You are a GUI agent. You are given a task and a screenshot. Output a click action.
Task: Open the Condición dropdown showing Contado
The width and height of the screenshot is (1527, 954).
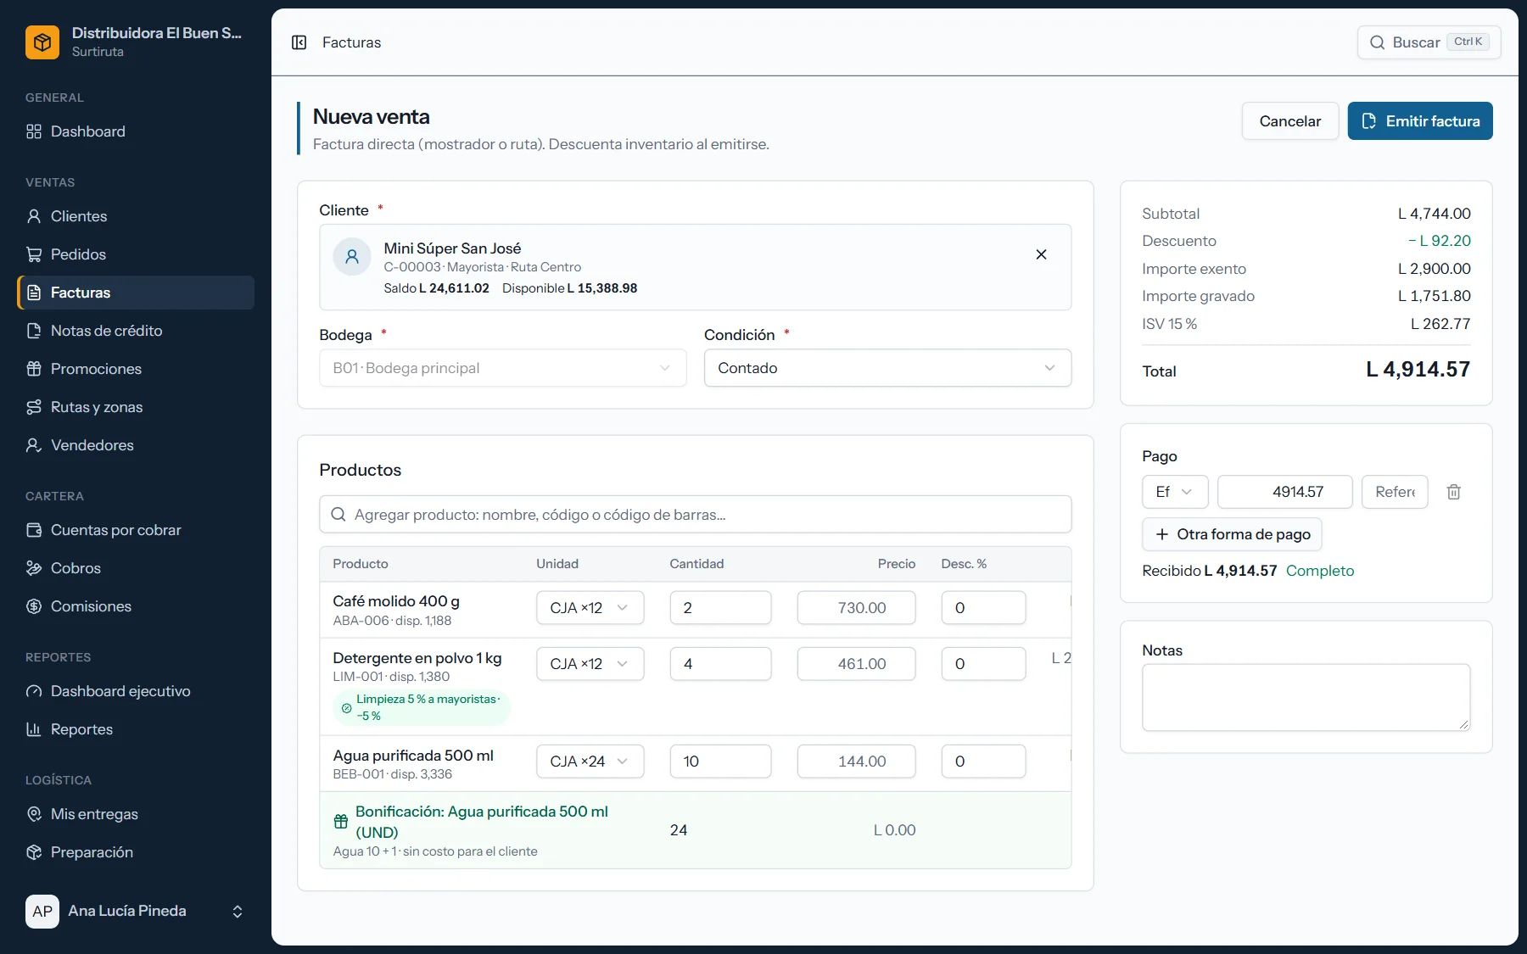click(887, 368)
